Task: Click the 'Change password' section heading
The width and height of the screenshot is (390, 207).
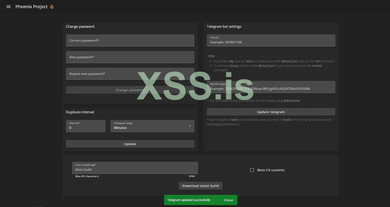Action: (x=80, y=27)
